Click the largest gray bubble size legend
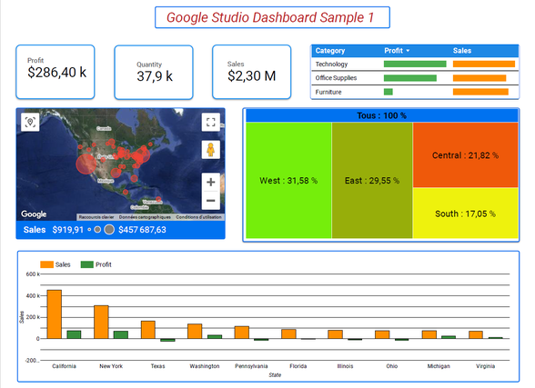This screenshot has width=535, height=388. [x=109, y=230]
